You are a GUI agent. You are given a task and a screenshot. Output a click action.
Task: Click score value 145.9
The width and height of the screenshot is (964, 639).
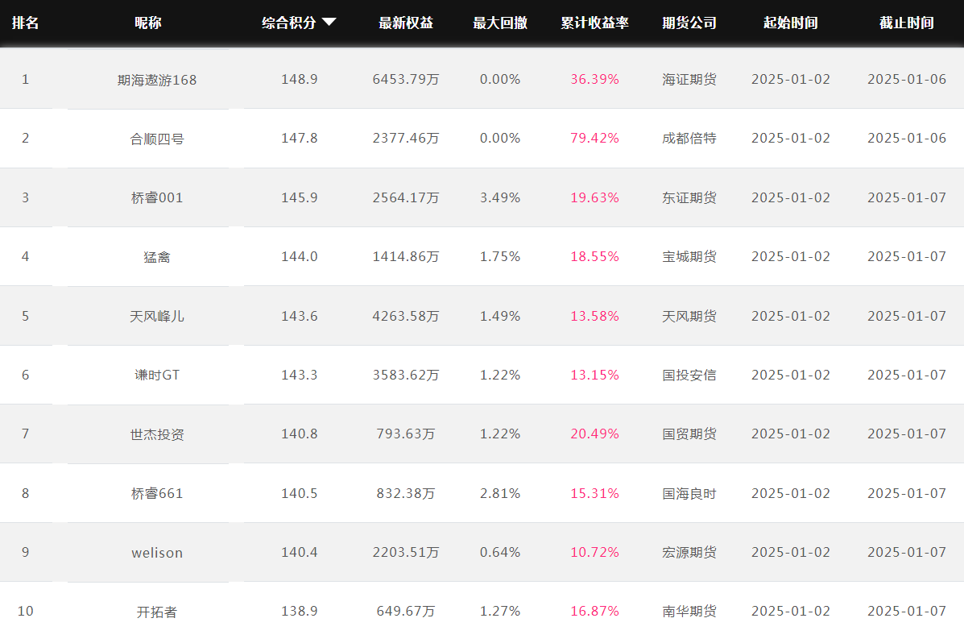tap(300, 197)
